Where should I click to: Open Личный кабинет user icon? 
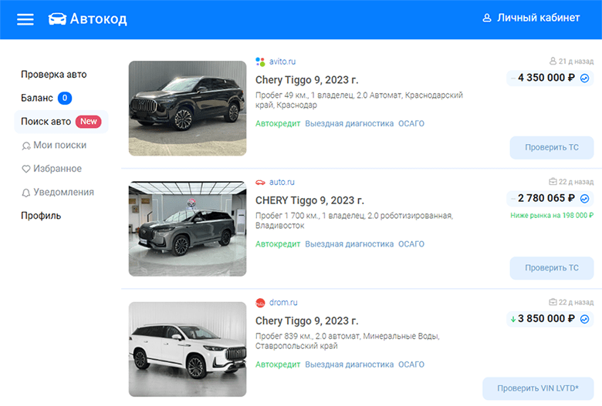pyautogui.click(x=487, y=18)
